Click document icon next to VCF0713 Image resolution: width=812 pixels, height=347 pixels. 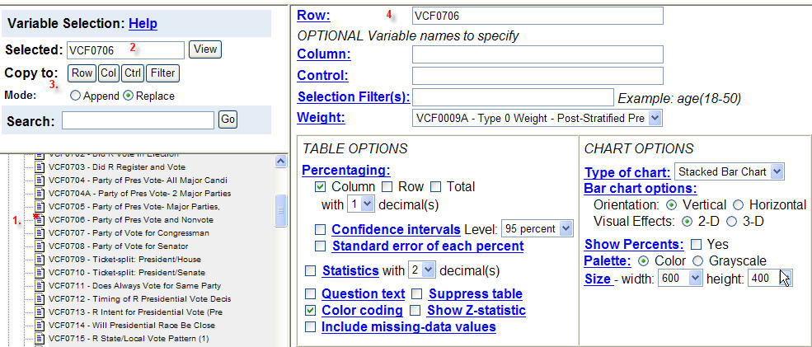click(40, 312)
